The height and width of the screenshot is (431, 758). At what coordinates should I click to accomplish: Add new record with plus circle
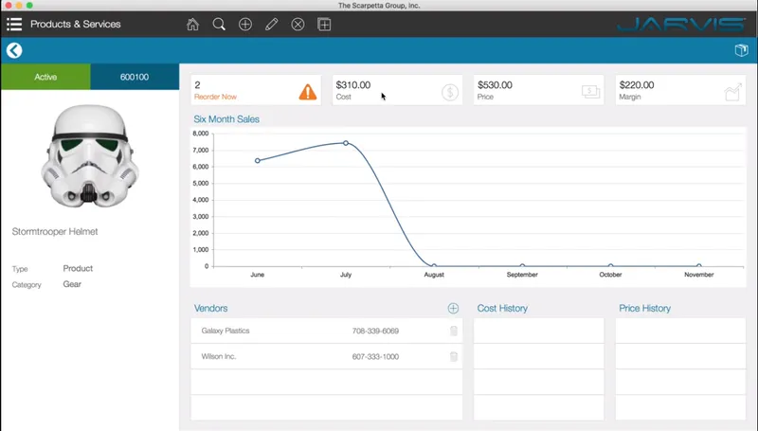point(245,25)
